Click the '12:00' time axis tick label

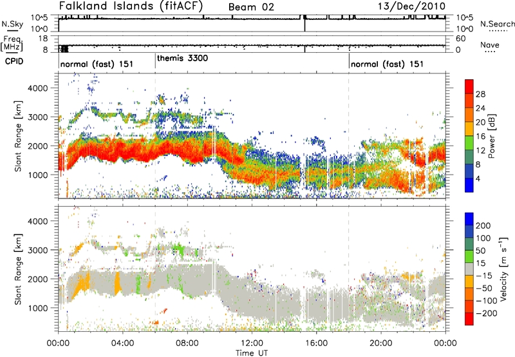pos(252,343)
